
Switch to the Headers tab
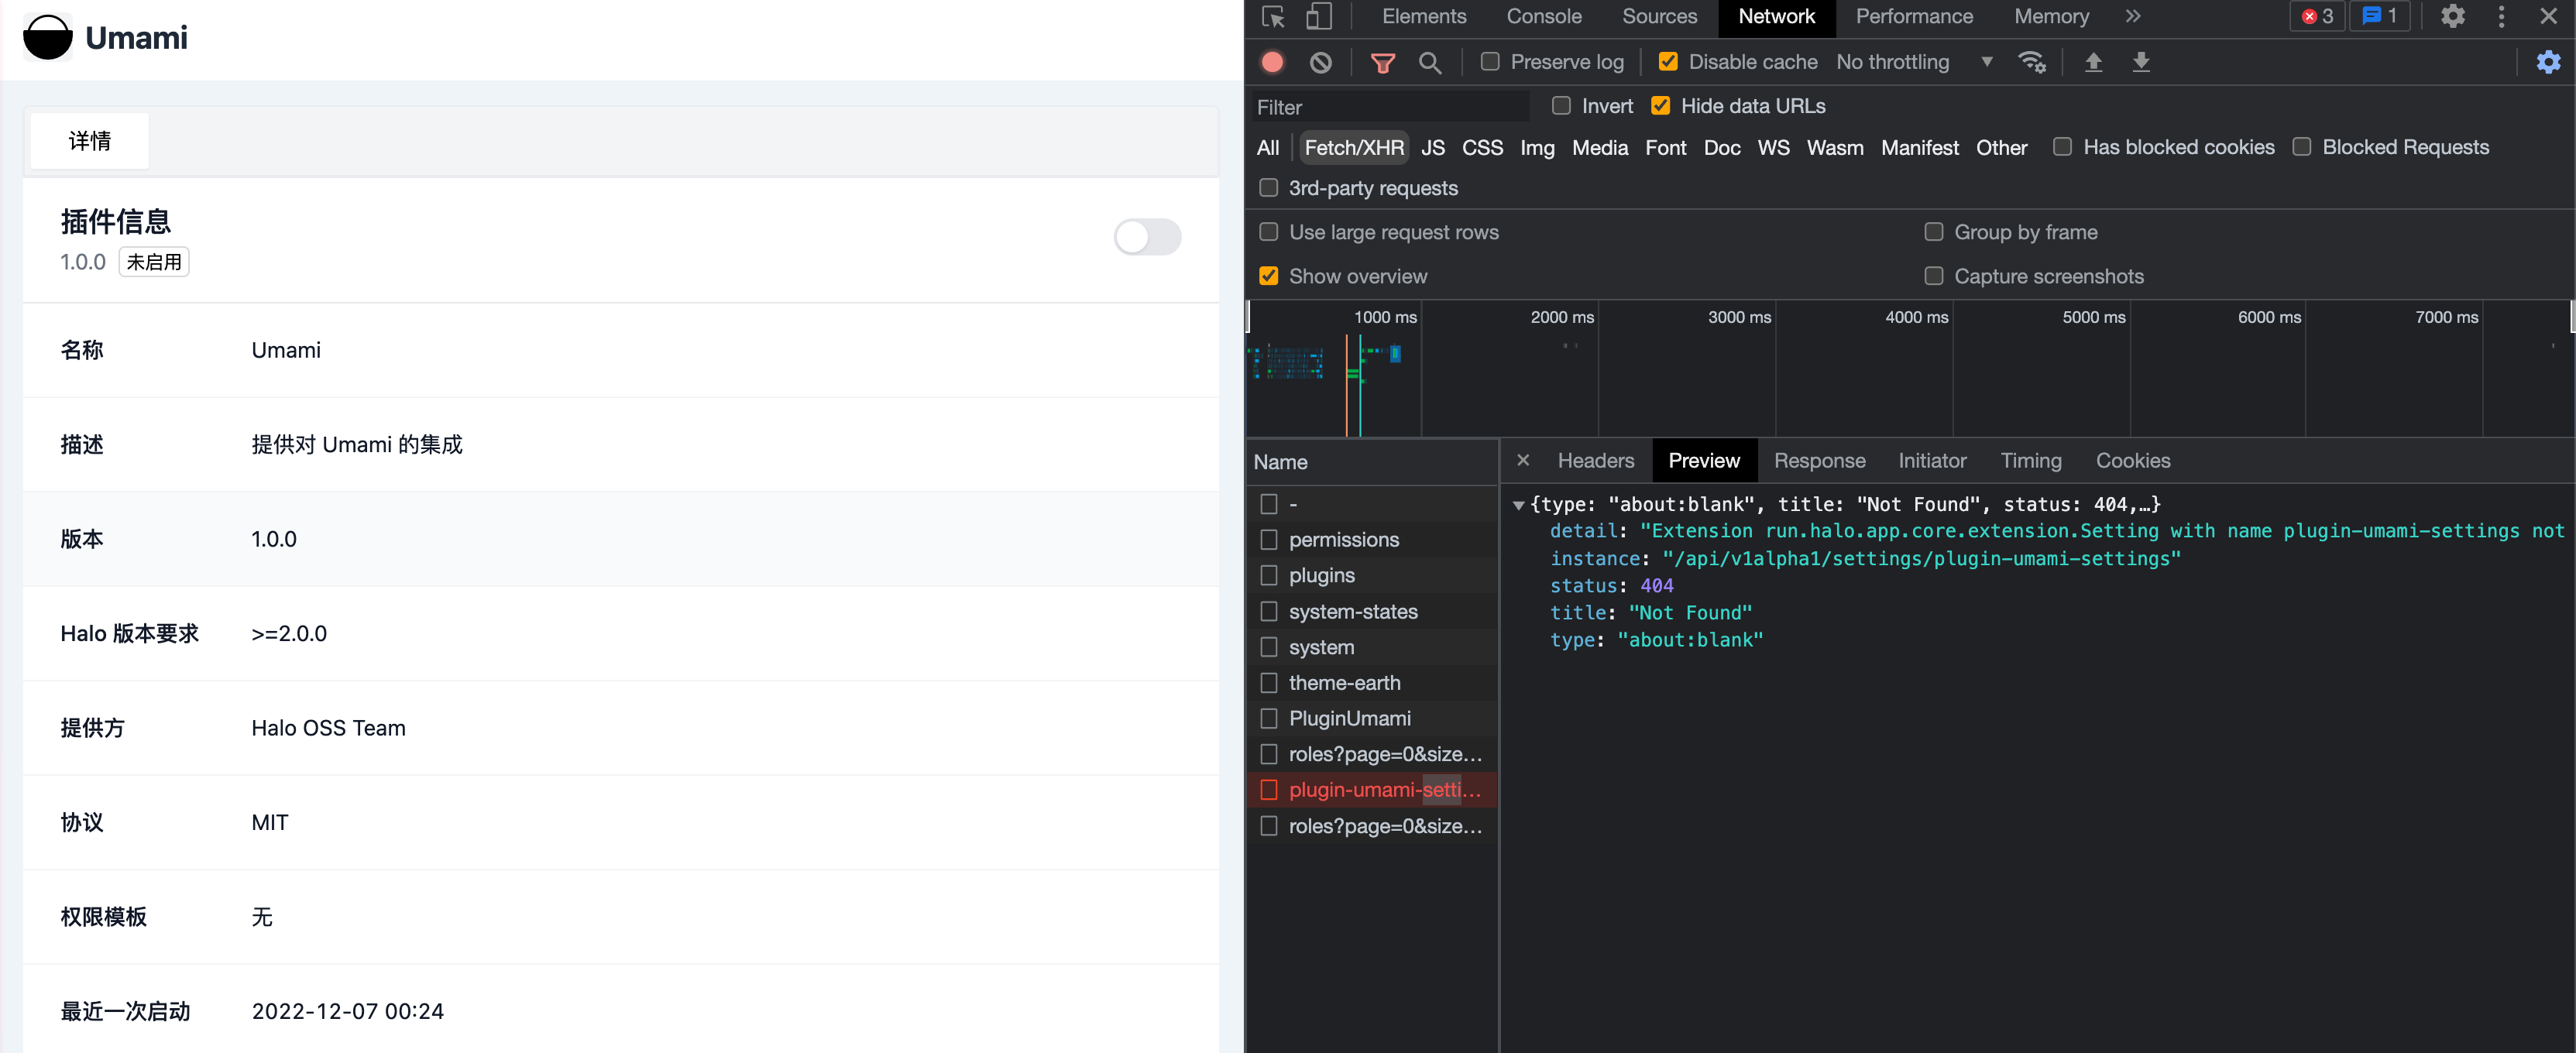click(1595, 460)
